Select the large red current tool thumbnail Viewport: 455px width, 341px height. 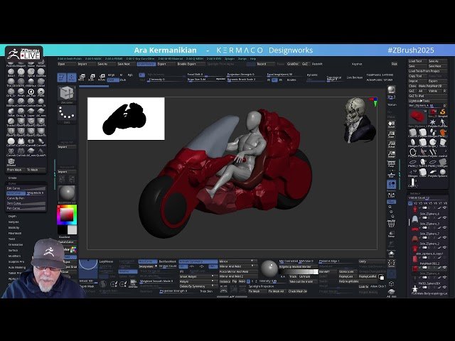coord(417,117)
